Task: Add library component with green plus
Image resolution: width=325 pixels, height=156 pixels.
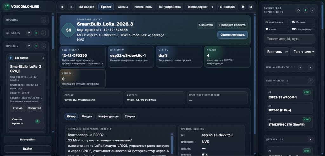Action: tap(305, 10)
